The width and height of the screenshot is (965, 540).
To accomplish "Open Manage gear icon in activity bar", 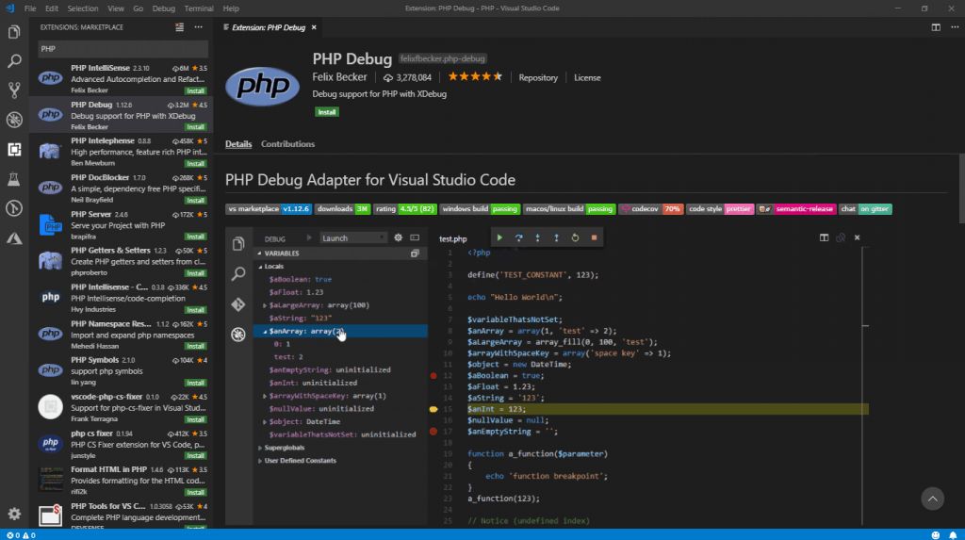I will click(x=14, y=514).
